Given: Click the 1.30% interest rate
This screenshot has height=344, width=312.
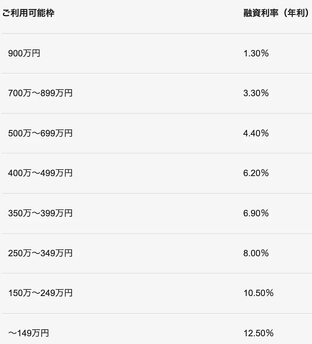Looking at the screenshot, I should click(x=256, y=54).
